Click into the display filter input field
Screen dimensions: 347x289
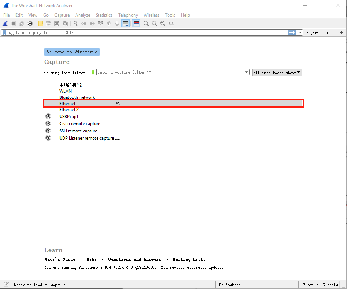click(147, 32)
